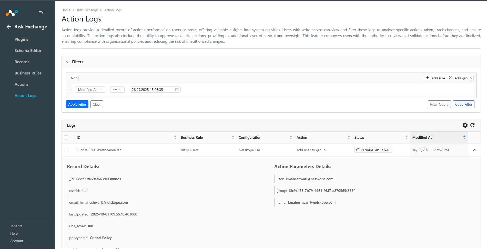Sort by Action column arrows
Viewport: 487px width, 249px height.
(349, 137)
